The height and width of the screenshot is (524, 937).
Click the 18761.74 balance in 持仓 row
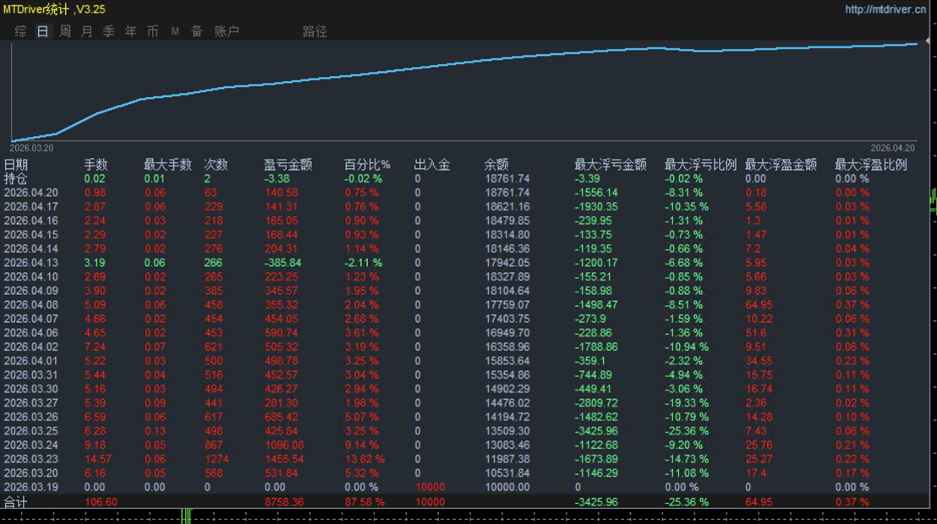tap(507, 178)
